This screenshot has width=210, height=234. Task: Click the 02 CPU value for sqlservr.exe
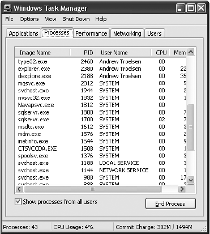click(162, 120)
